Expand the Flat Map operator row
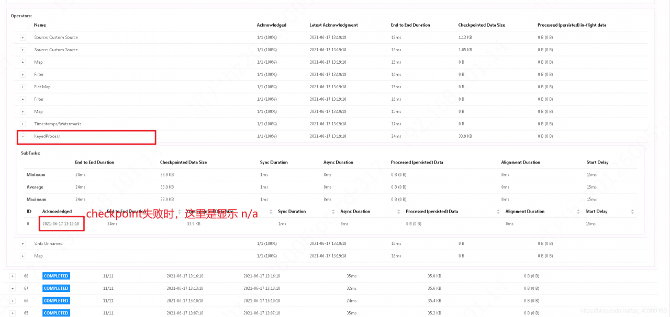This screenshot has width=670, height=317. 23,87
